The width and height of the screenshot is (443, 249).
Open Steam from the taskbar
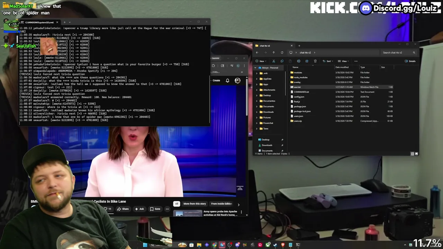275,245
